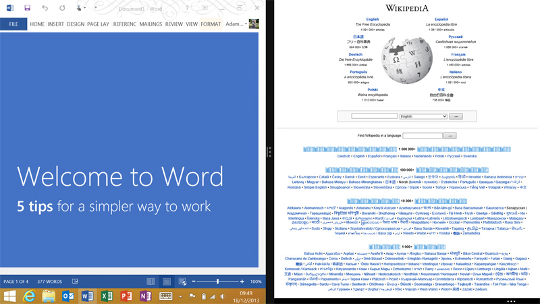Click the 377 WORDS count in status bar

tap(49, 282)
